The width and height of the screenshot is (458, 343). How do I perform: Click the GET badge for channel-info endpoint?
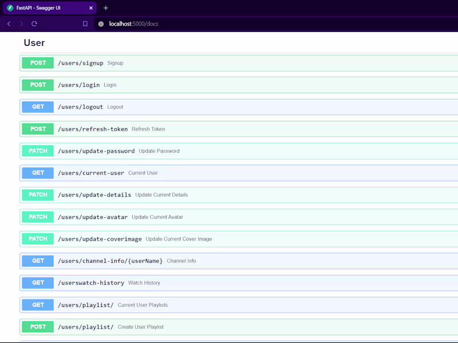click(38, 261)
